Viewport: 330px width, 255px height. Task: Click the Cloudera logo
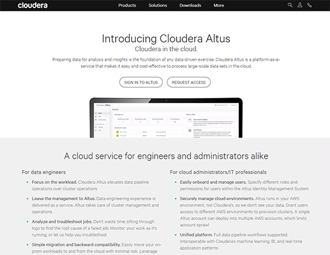[x=33, y=6]
